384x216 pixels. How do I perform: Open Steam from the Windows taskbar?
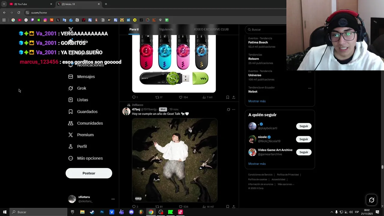[92, 212]
